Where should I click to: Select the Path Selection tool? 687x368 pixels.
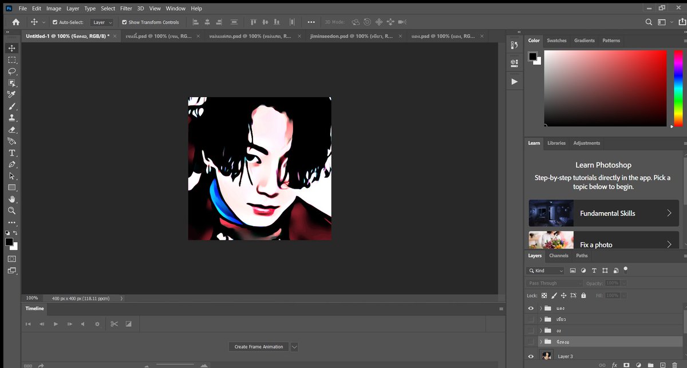point(11,176)
